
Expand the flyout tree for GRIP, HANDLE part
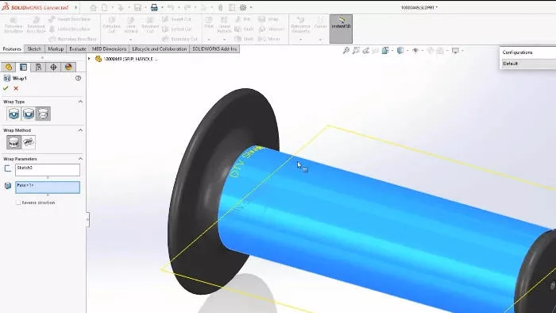pos(89,59)
